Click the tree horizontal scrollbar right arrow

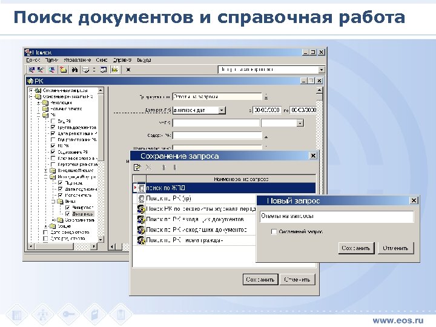coord(94,246)
